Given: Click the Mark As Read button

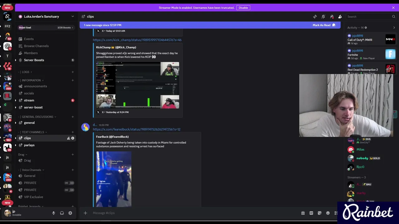Looking at the screenshot, I should pyautogui.click(x=324, y=25).
